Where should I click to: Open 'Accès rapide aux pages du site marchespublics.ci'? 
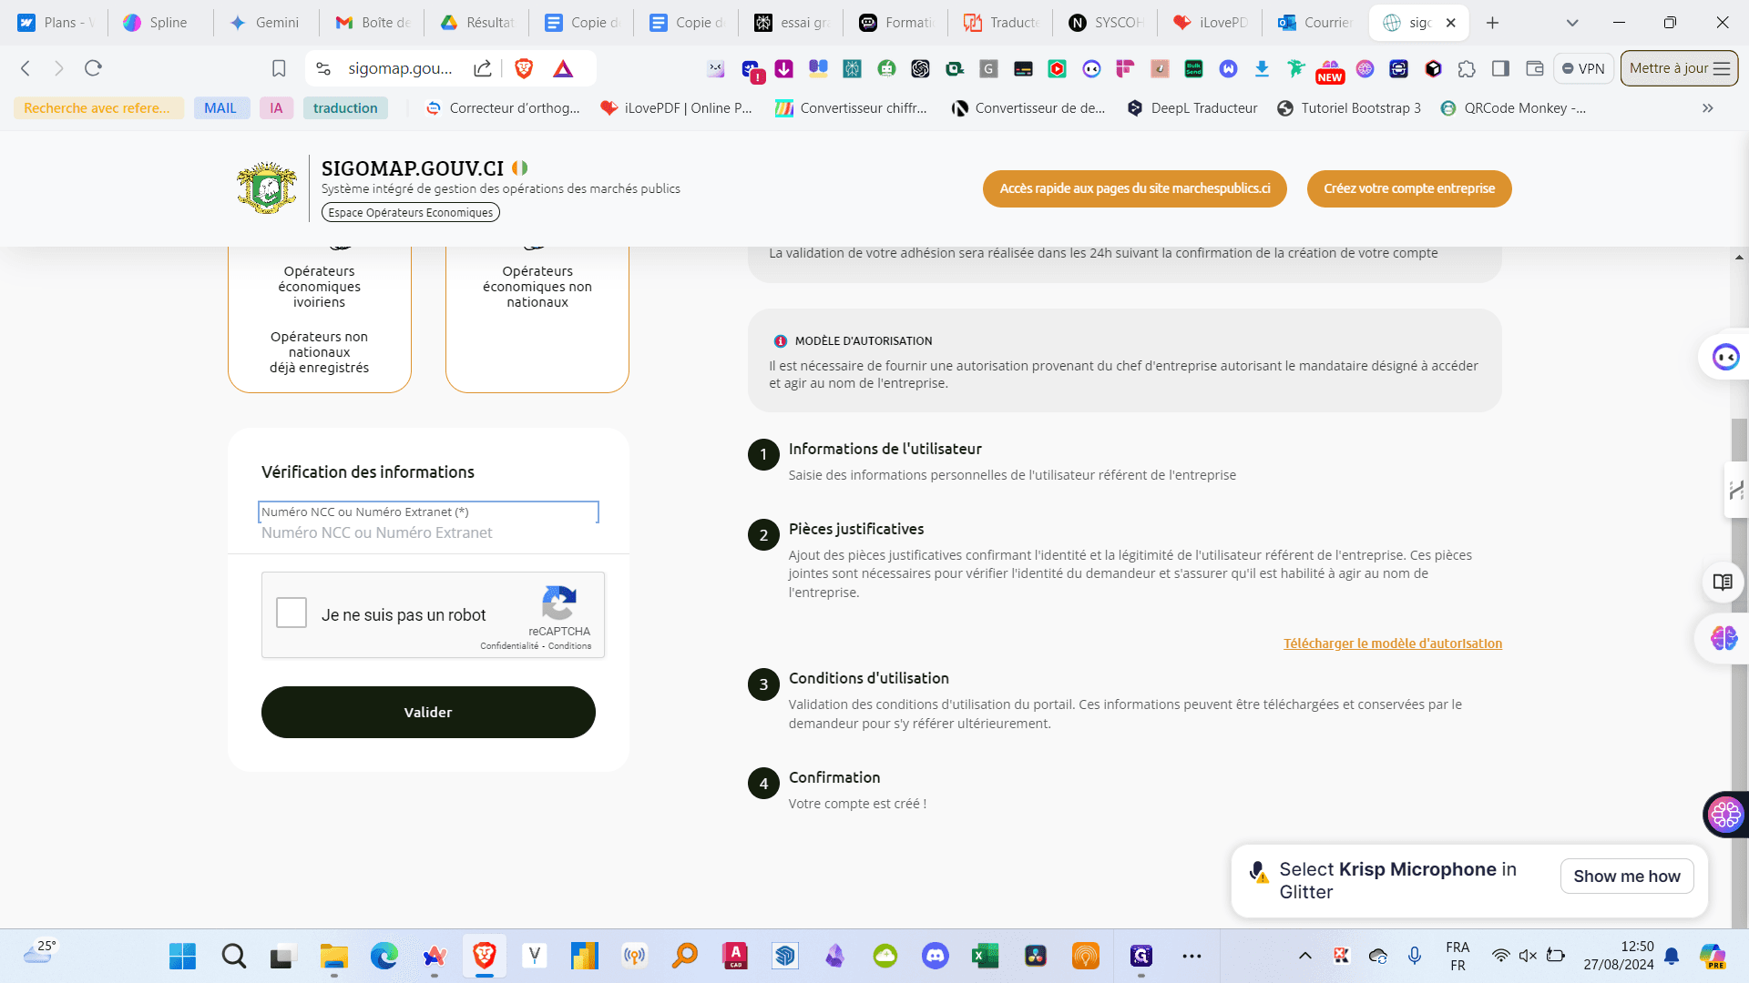point(1135,188)
